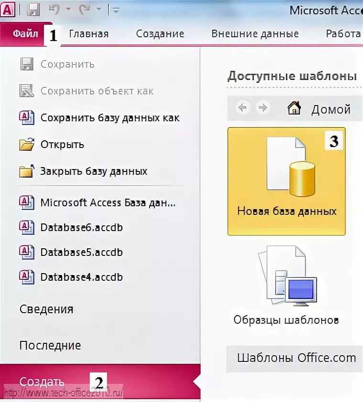Switch to the Главная ribbon tab
The height and width of the screenshot is (402, 363).
click(89, 34)
